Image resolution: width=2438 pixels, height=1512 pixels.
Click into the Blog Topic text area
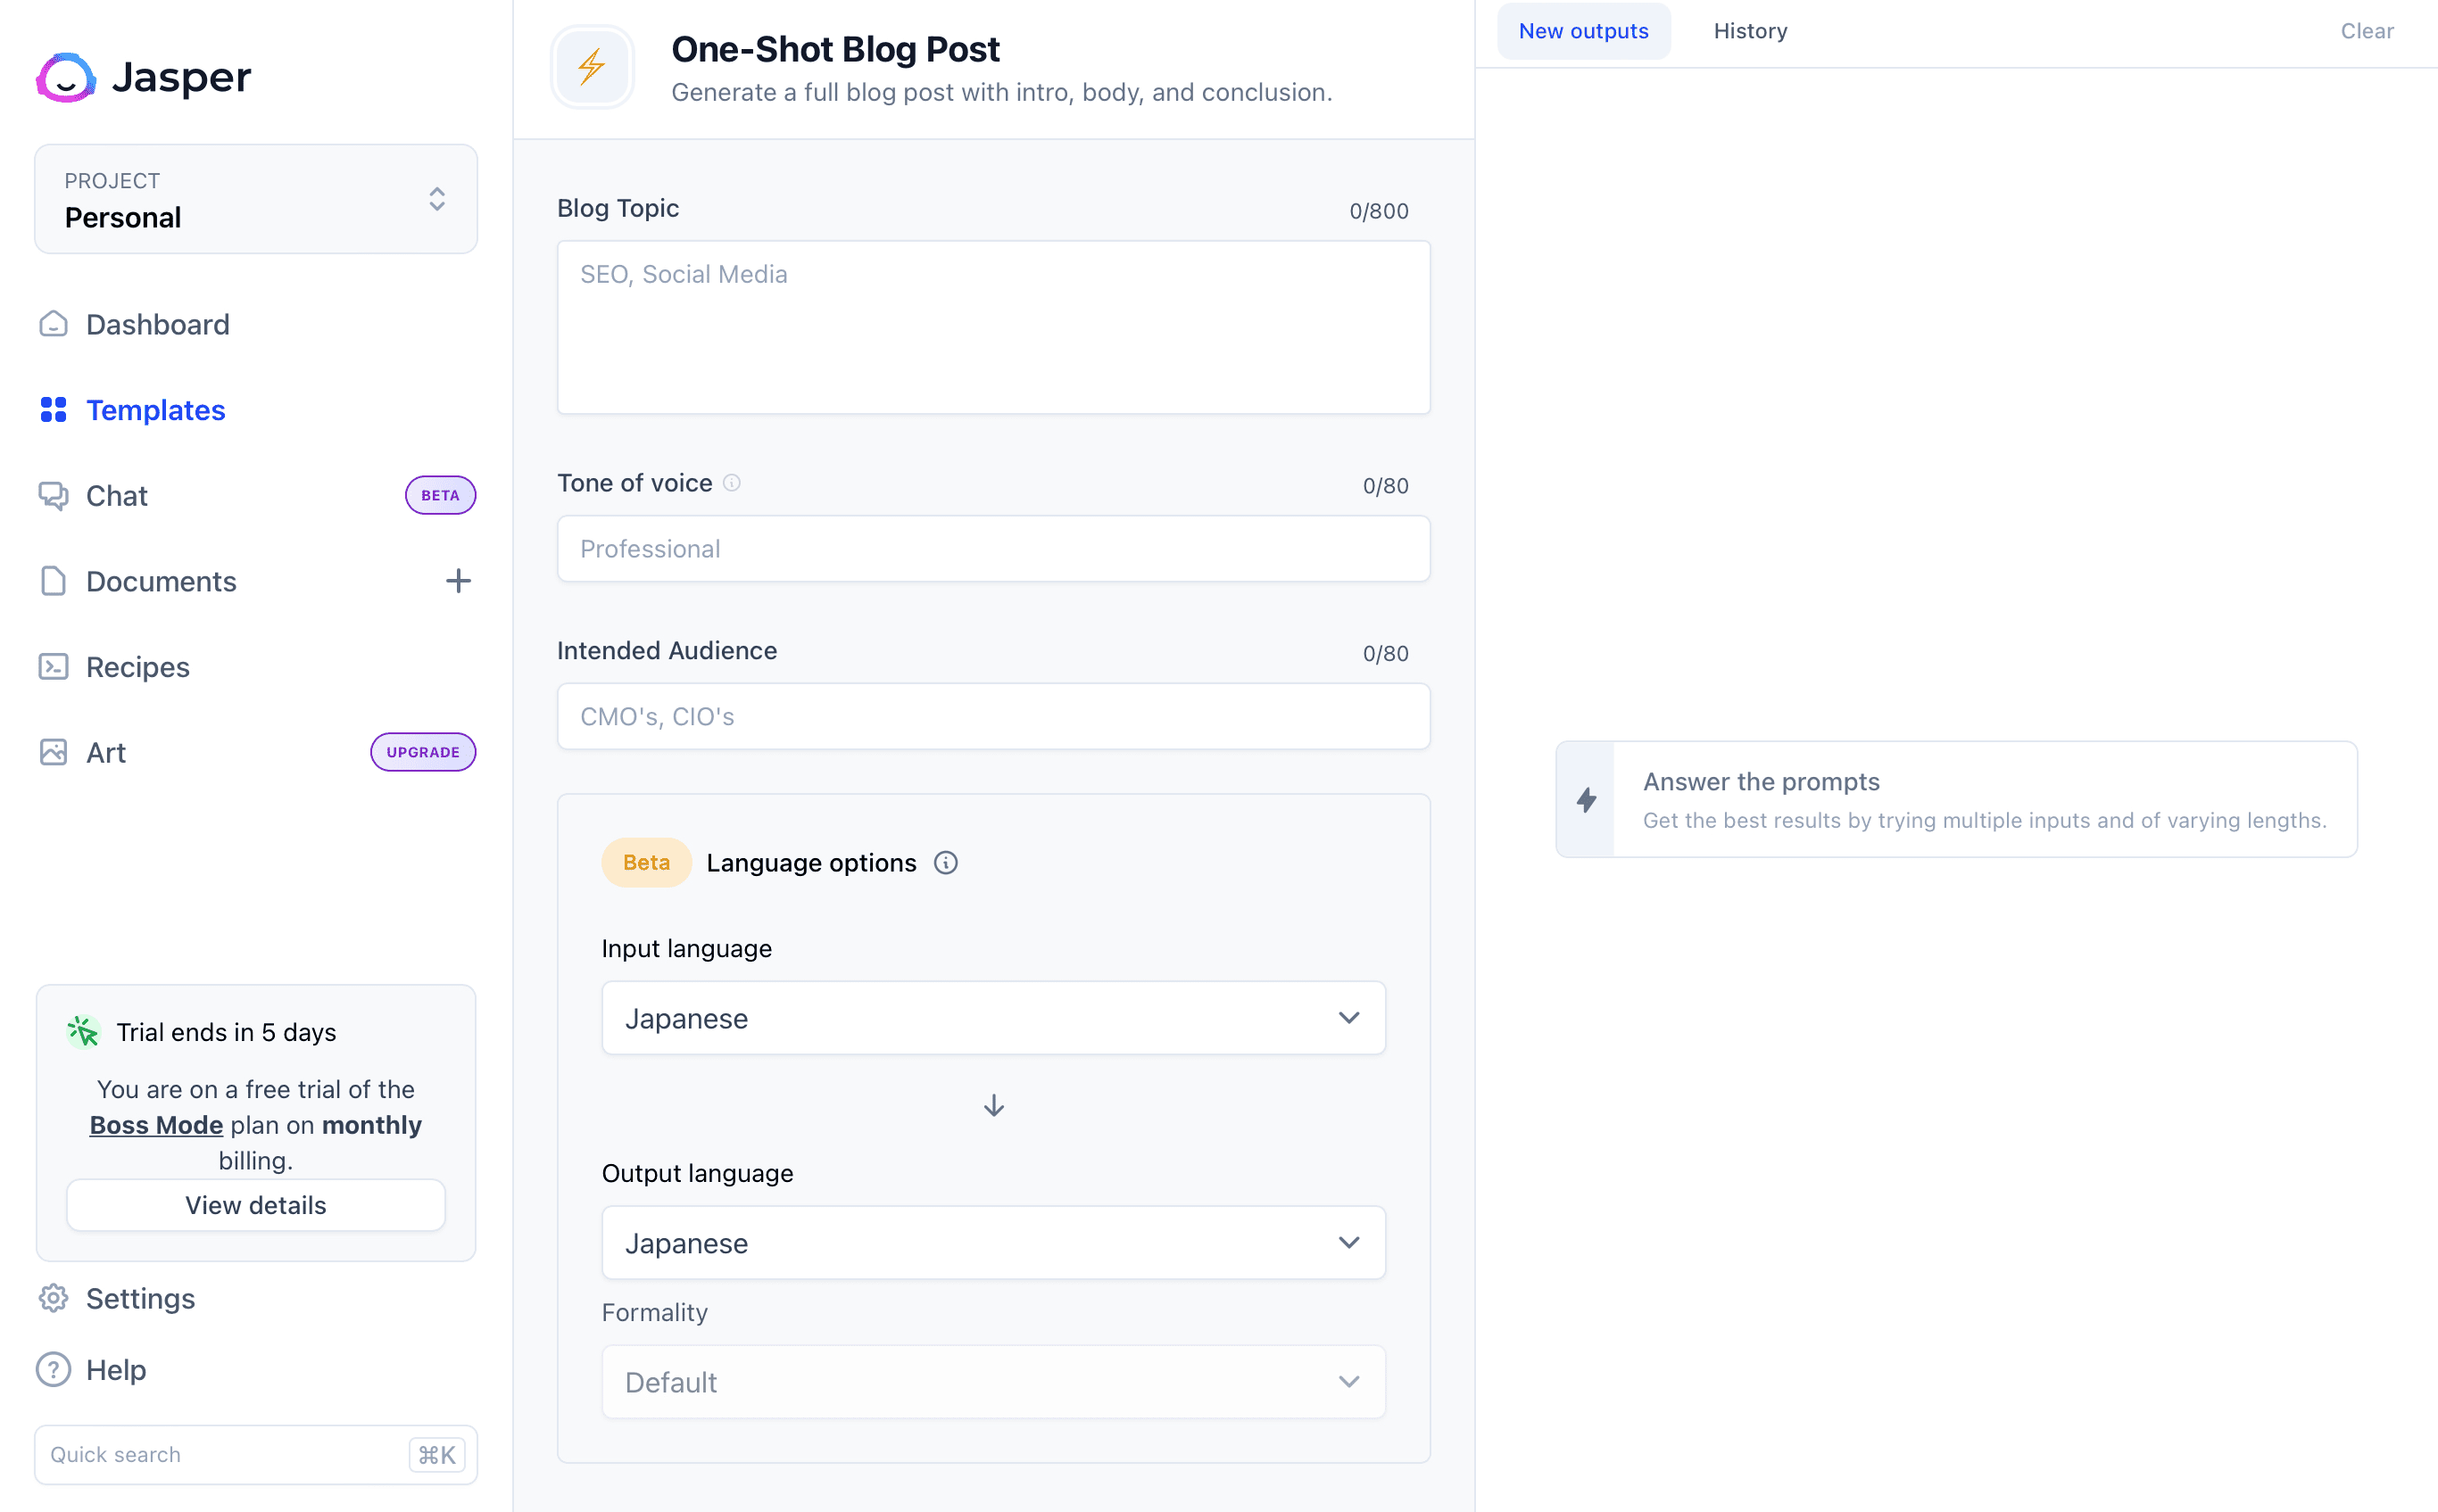pos(992,327)
